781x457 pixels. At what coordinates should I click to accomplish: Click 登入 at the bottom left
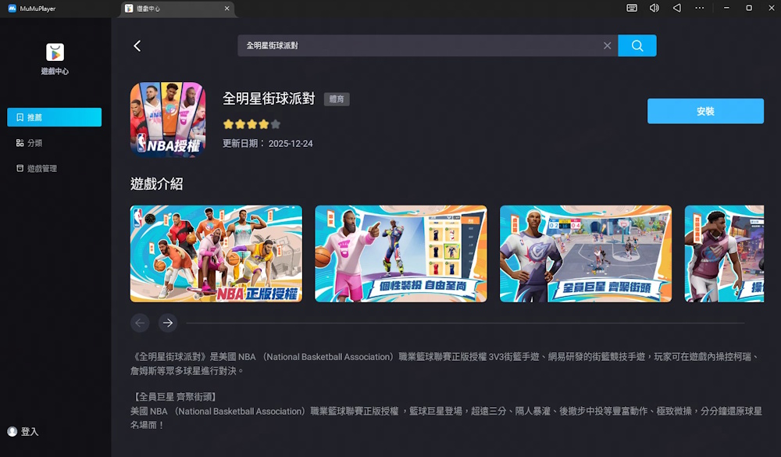tap(23, 431)
